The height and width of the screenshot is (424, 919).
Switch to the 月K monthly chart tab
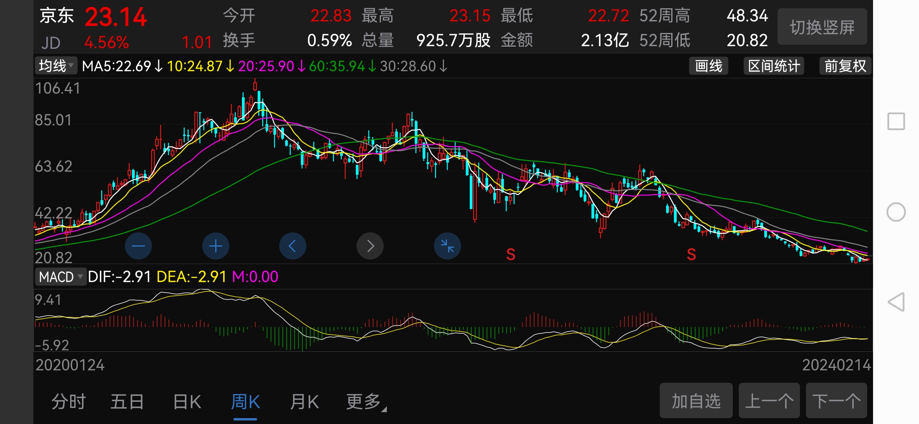pos(304,401)
